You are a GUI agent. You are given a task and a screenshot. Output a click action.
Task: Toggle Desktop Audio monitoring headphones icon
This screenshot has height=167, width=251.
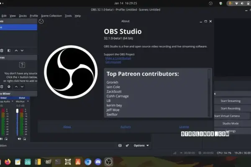(x=6, y=139)
